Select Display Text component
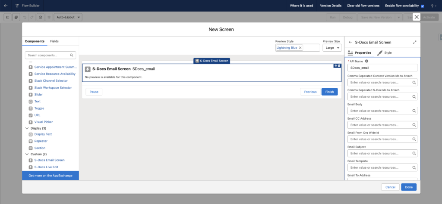Image resolution: width=442 pixels, height=204 pixels. coord(43,134)
